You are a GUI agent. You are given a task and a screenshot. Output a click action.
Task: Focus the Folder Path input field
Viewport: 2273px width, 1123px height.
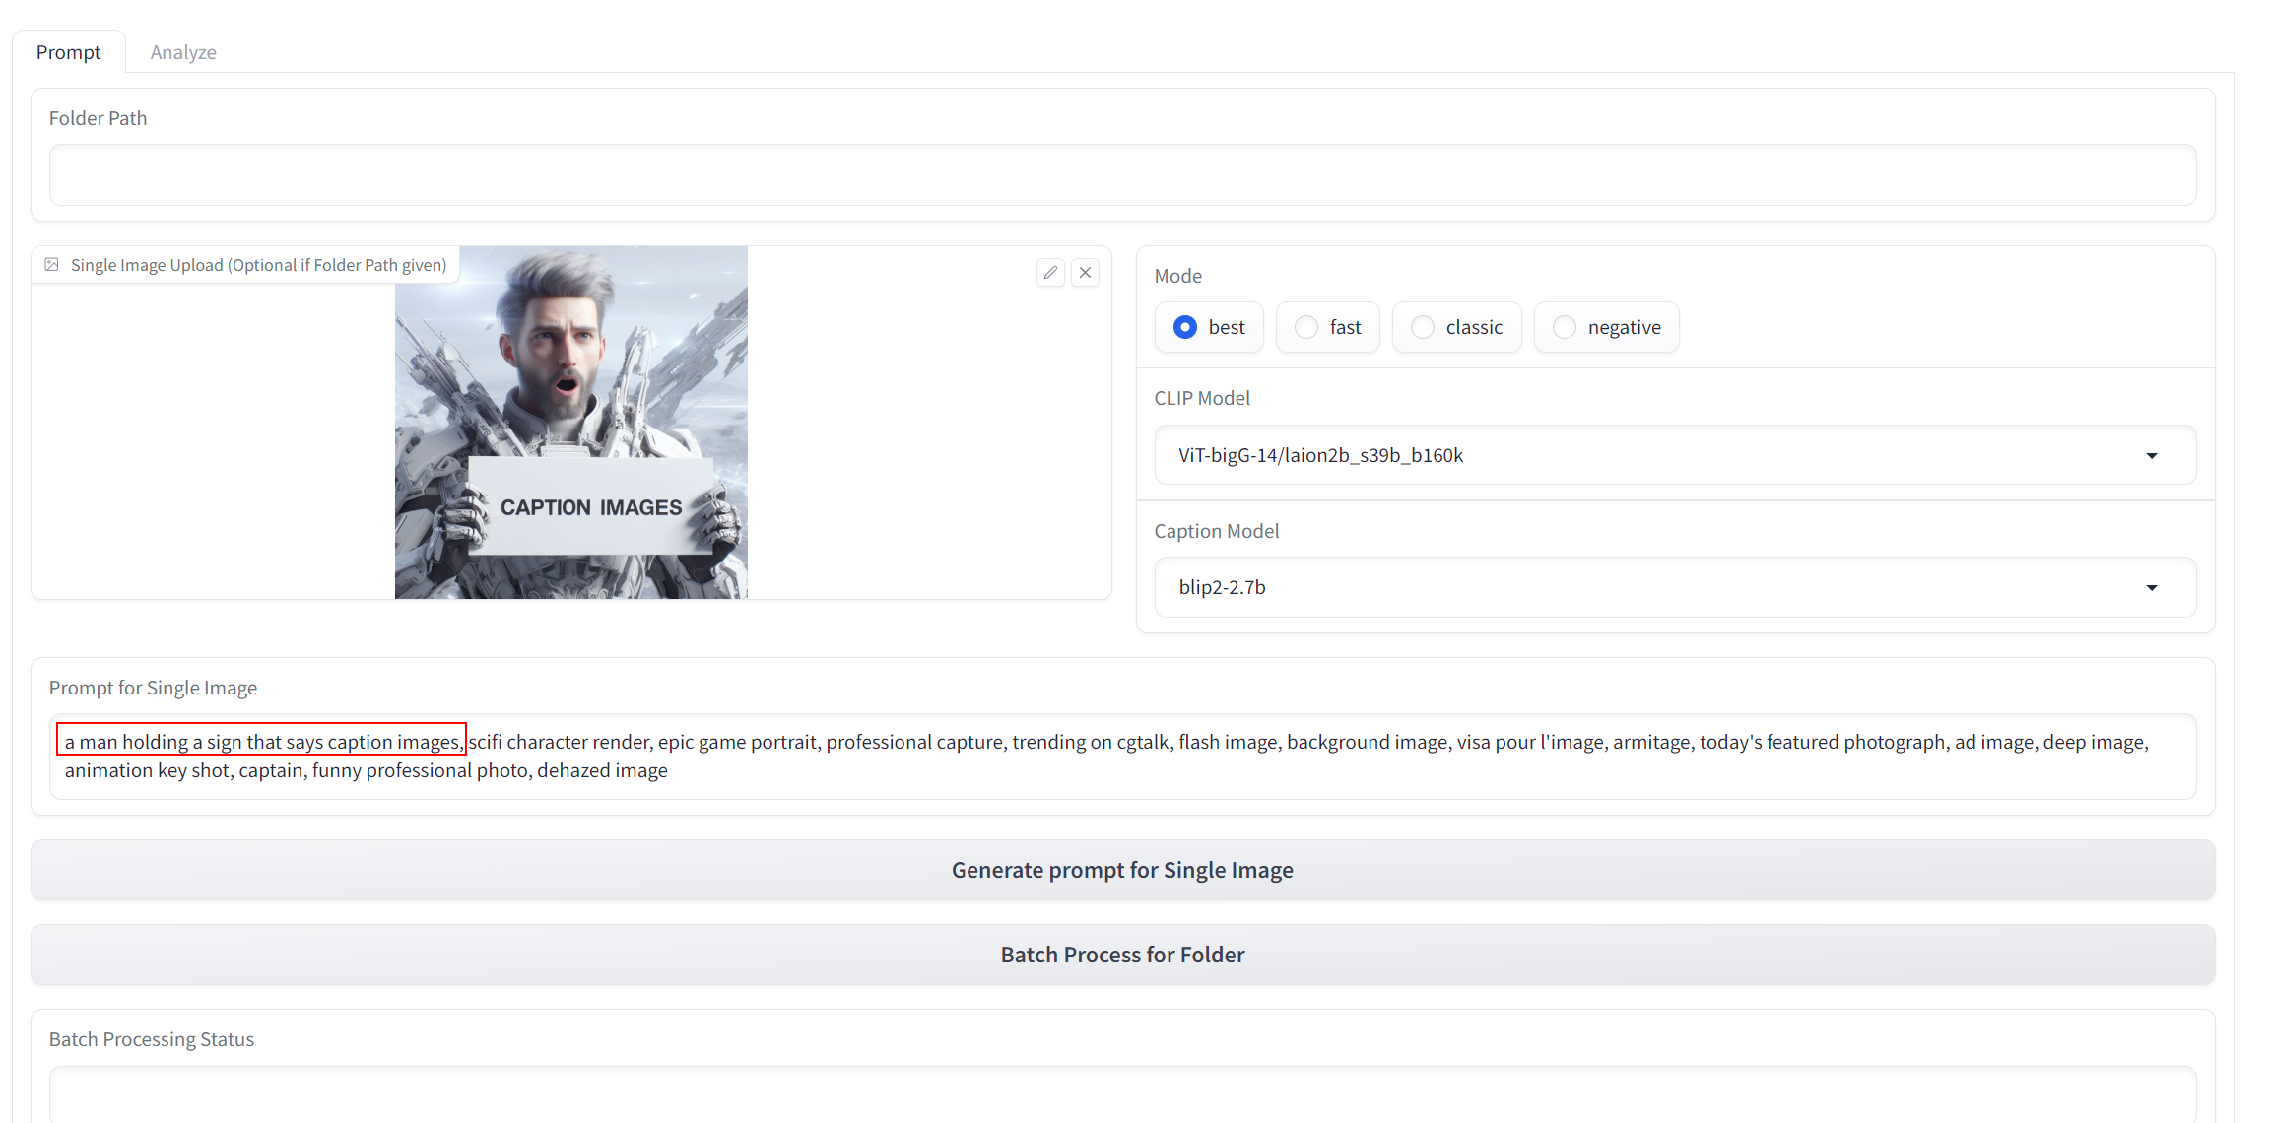tap(1122, 175)
